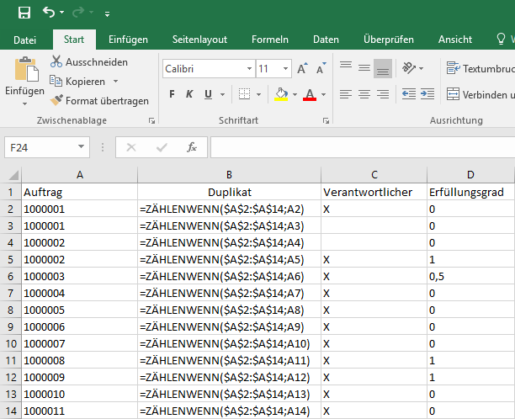Go to the Formeln tab
The width and height of the screenshot is (515, 419).
point(270,40)
